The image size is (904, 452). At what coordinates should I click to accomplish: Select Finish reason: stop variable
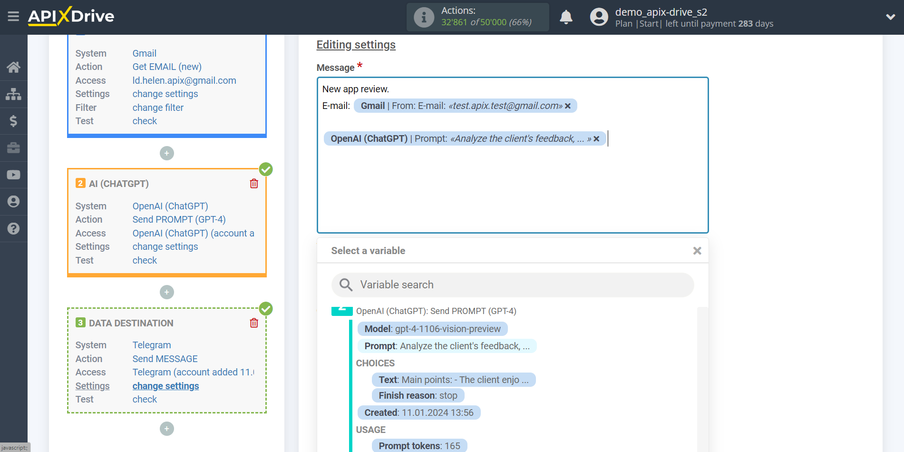(418, 395)
